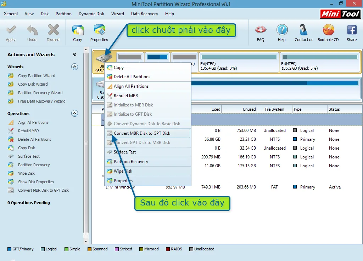Screen dimensions: 363x261
Task: Click the Discard X icon
Action: pos(53,30)
